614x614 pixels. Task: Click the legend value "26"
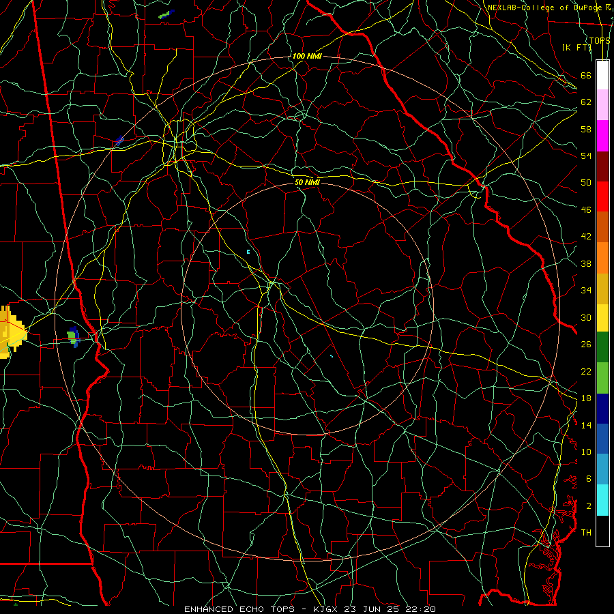point(586,345)
